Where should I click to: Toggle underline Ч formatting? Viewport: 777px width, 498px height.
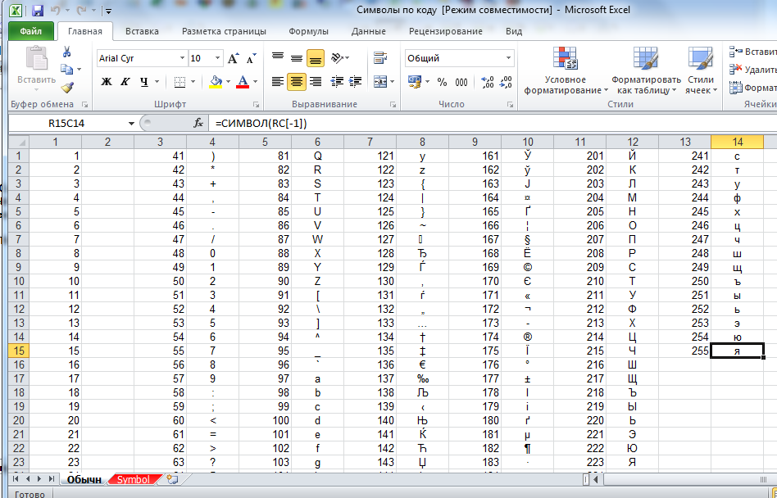[x=143, y=82]
